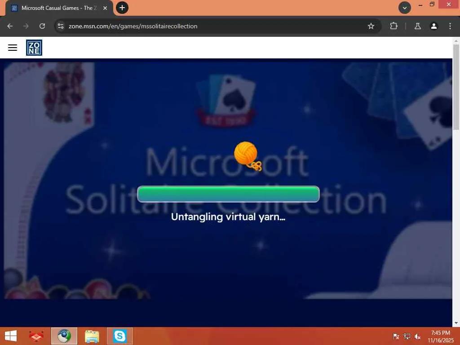Open Chrome three-dot menu

pos(450,26)
